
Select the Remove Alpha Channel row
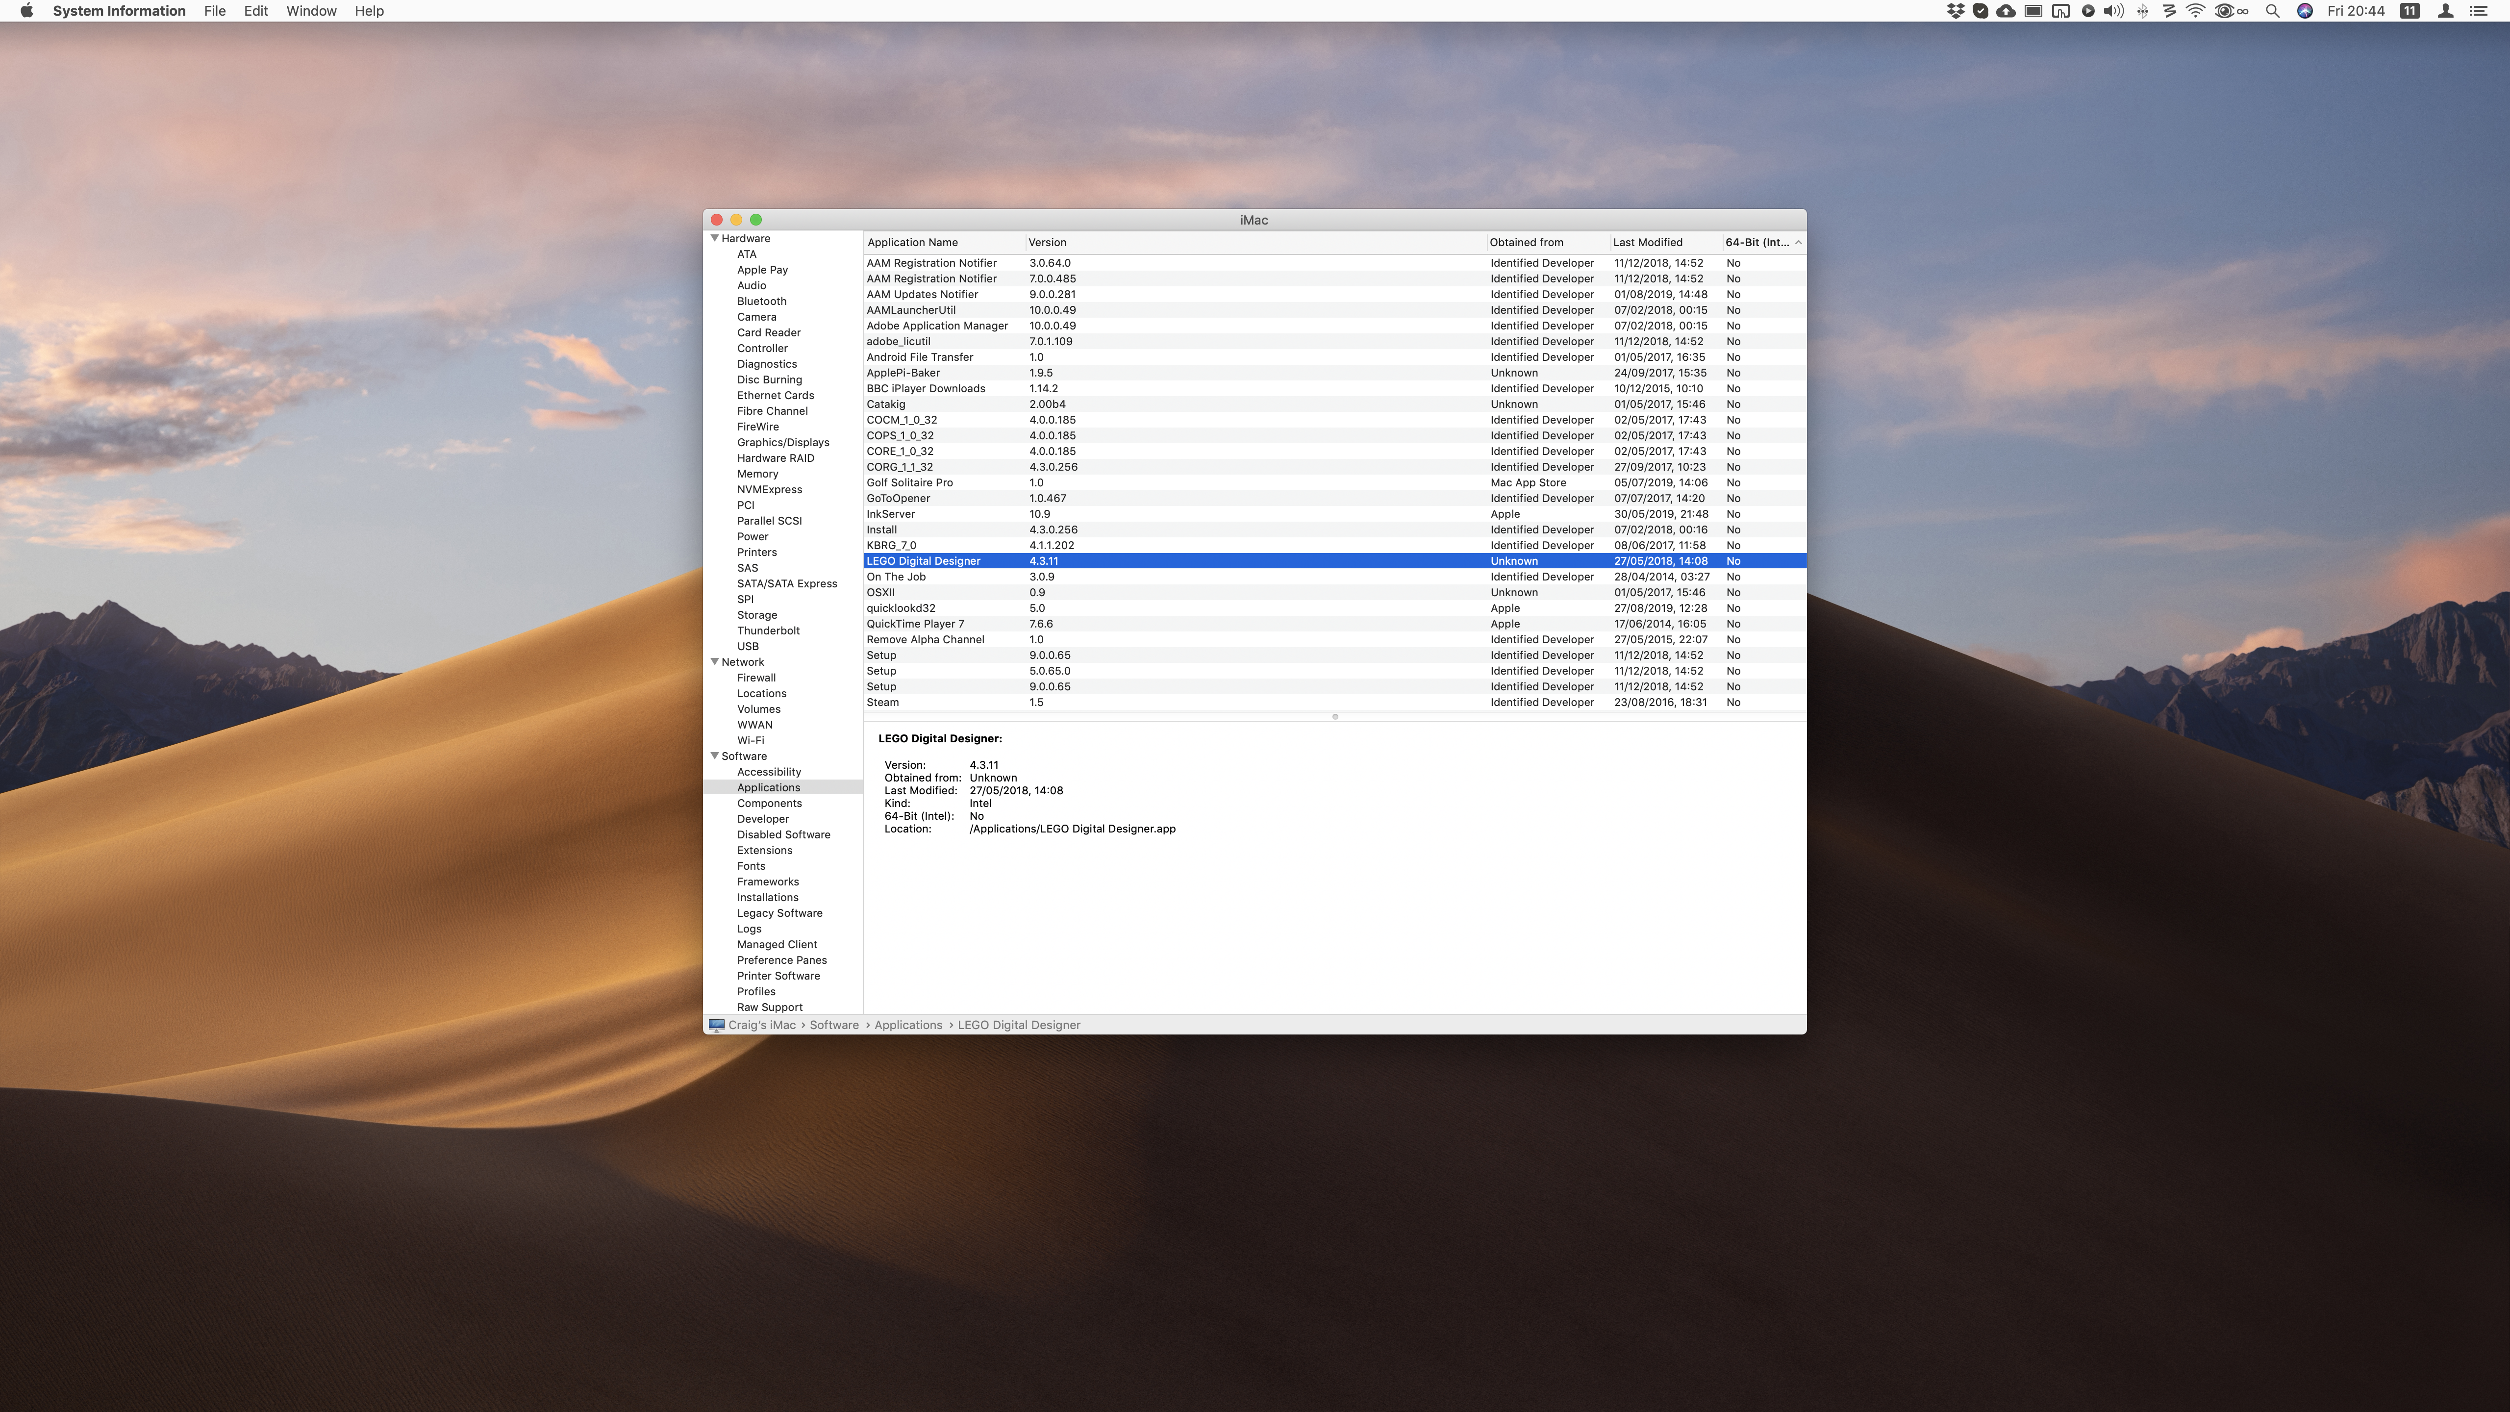[1335, 639]
